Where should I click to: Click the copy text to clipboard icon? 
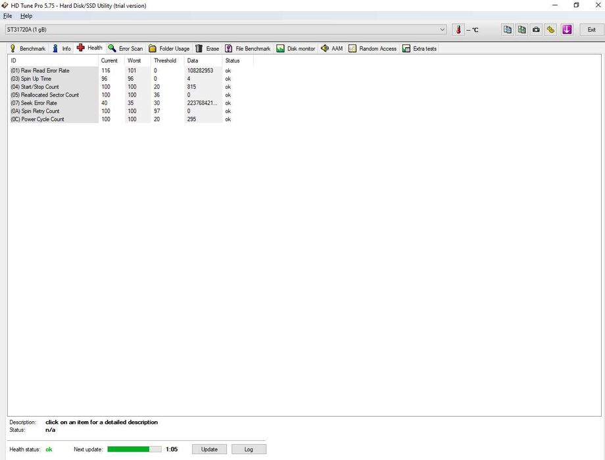[508, 30]
